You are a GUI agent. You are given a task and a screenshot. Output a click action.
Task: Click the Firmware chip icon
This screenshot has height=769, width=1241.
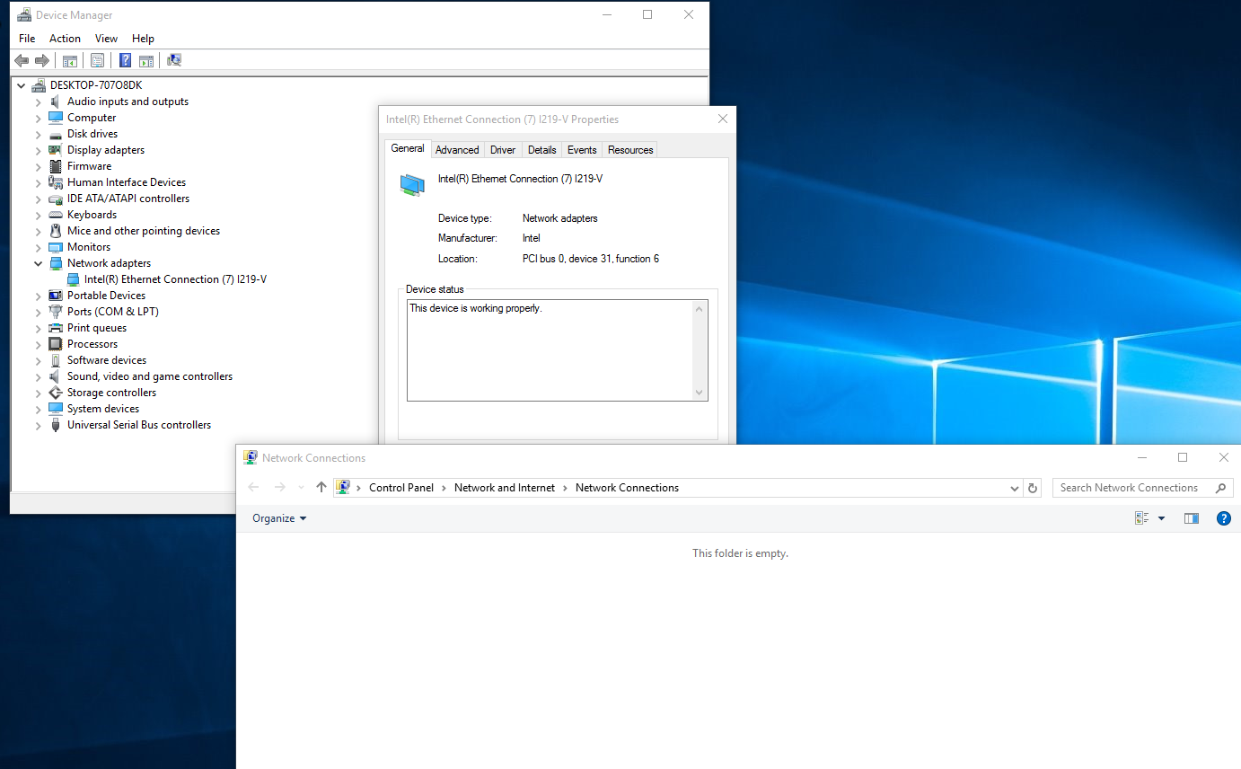56,166
